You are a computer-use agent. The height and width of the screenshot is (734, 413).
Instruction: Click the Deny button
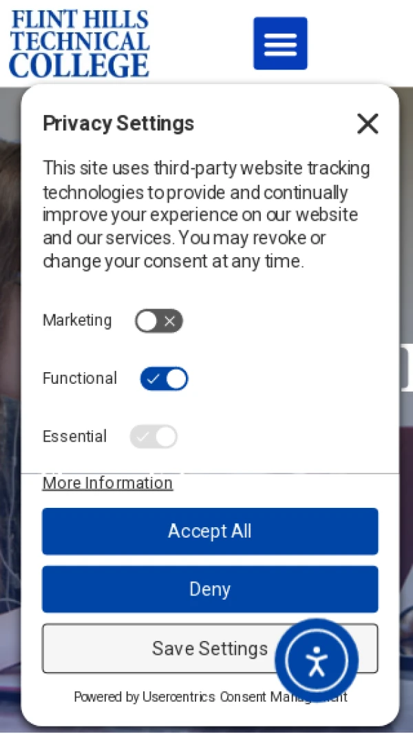click(210, 589)
